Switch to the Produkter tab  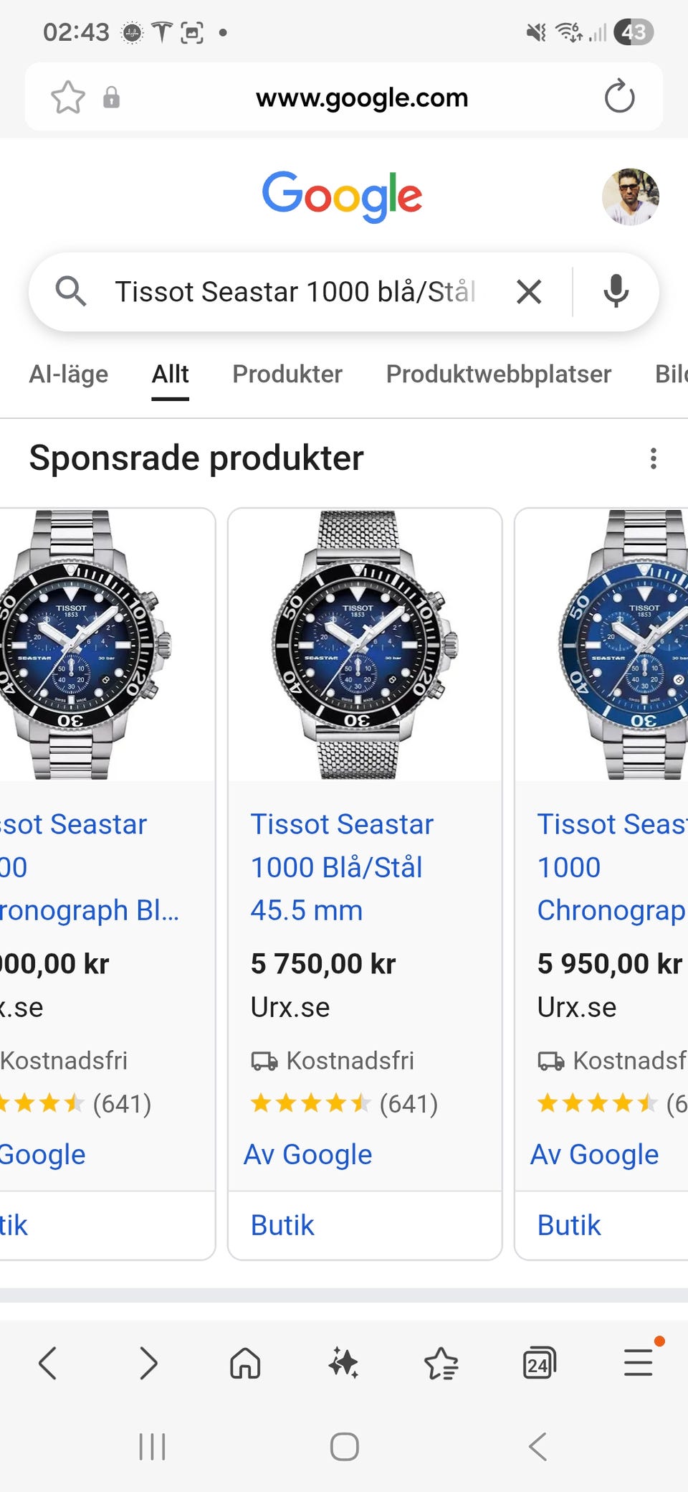pos(287,374)
